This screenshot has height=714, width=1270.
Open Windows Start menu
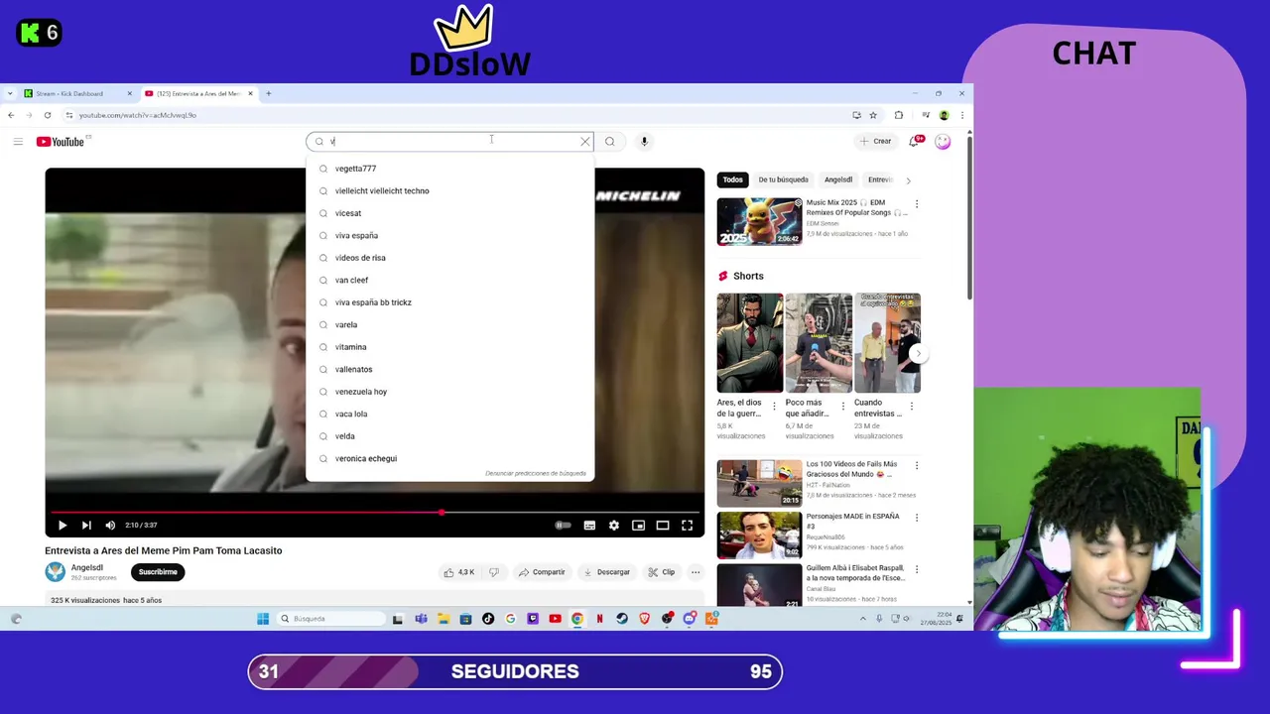click(263, 619)
